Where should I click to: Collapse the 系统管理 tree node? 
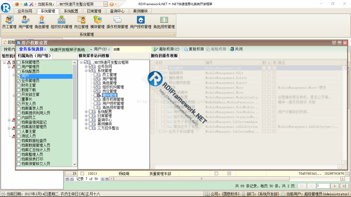(86, 71)
